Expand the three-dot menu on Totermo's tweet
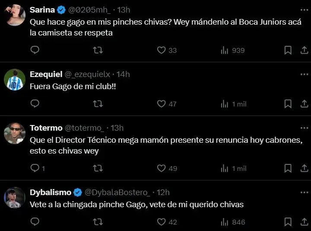Viewport: 311px width, 231px height. click(303, 128)
